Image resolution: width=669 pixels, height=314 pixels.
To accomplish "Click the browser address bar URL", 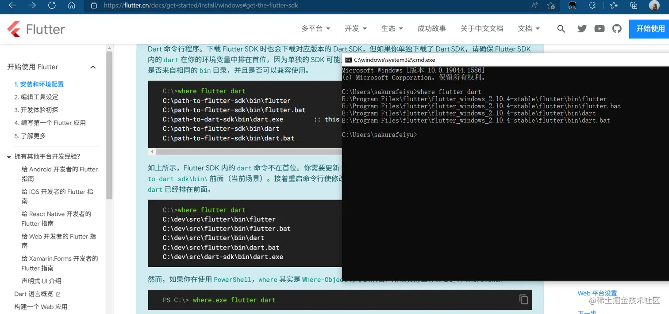I will pyautogui.click(x=201, y=5).
